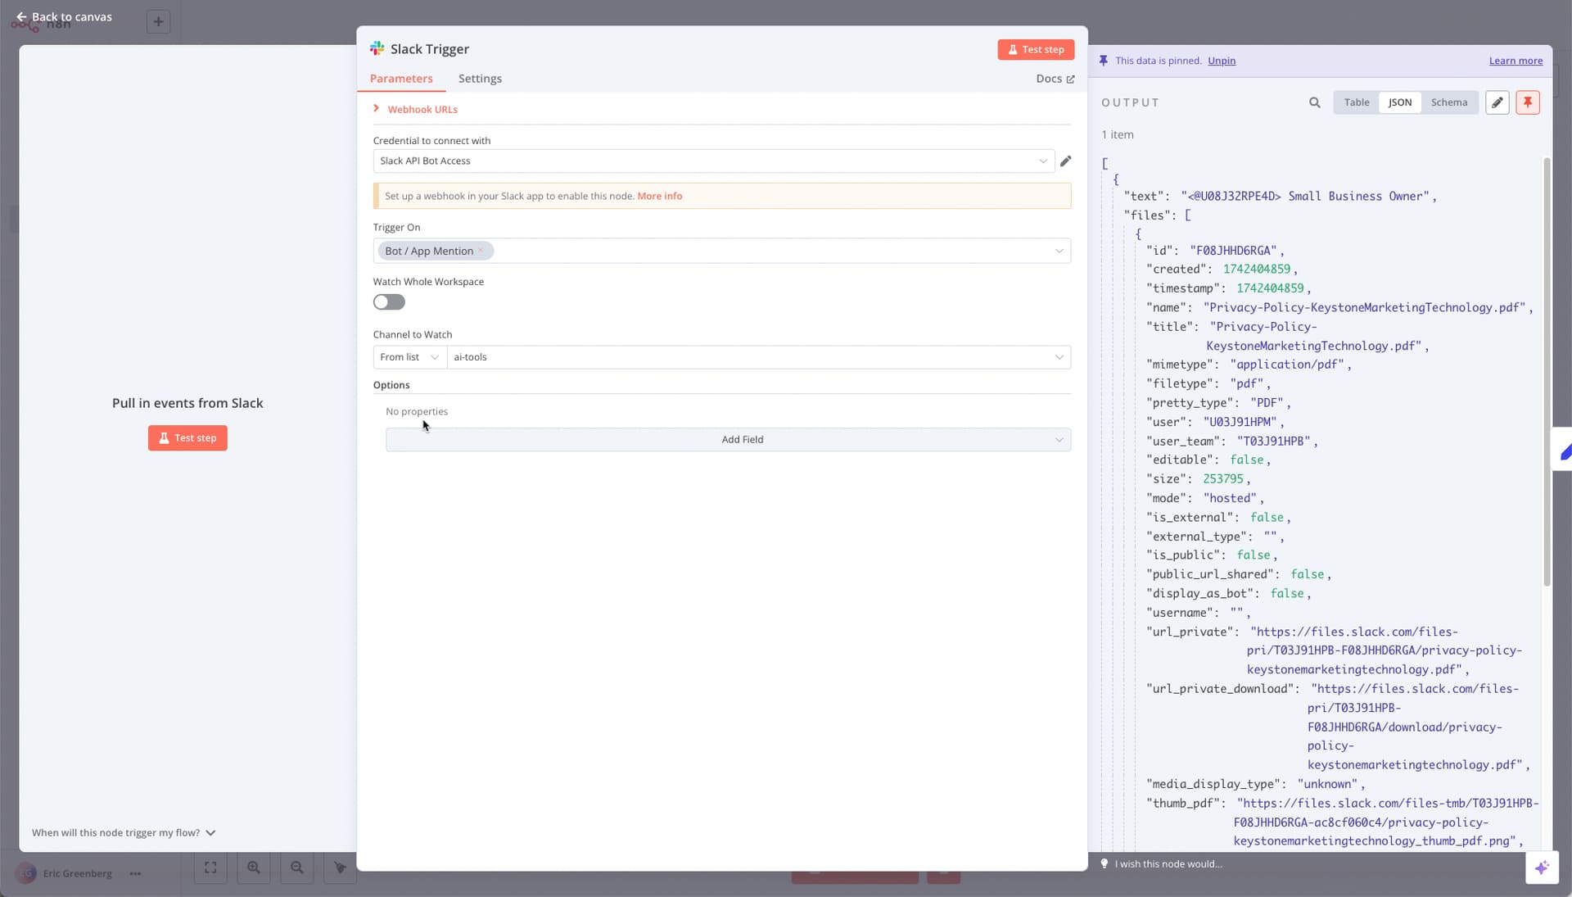The image size is (1572, 897).
Task: Open the Credential to connect with dropdown
Action: pyautogui.click(x=714, y=161)
